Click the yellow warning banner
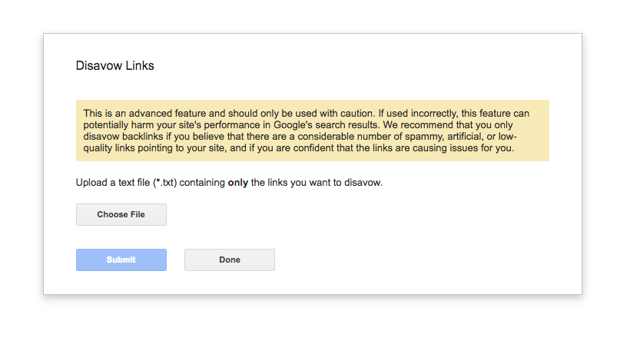This screenshot has width=640, height=344. [x=312, y=131]
